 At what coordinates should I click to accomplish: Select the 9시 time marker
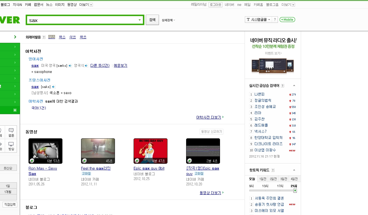pos(251,186)
